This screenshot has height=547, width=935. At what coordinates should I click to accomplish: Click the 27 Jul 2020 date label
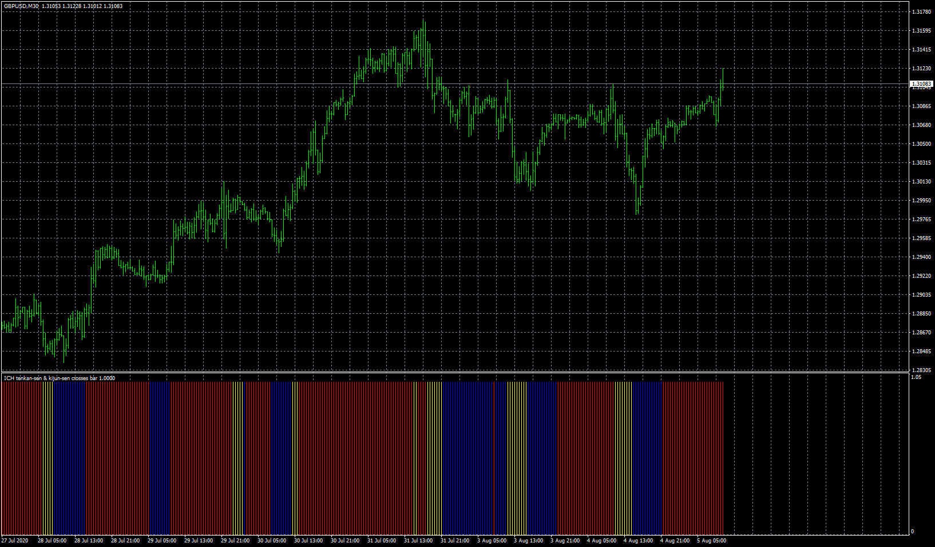click(x=15, y=541)
